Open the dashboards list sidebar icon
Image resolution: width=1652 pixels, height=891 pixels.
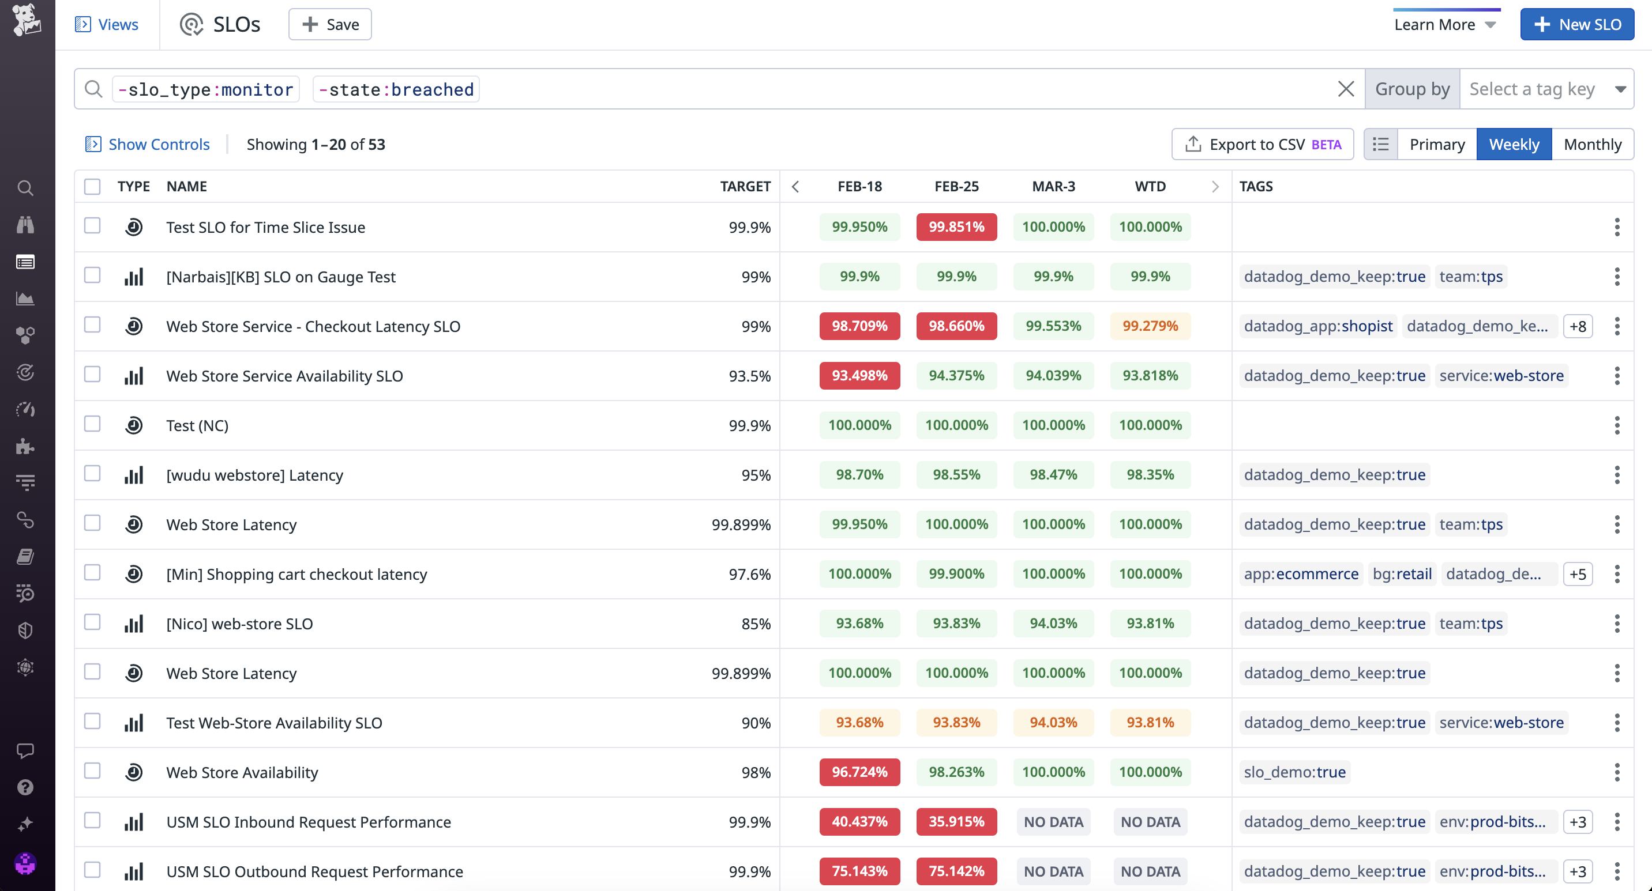point(25,262)
